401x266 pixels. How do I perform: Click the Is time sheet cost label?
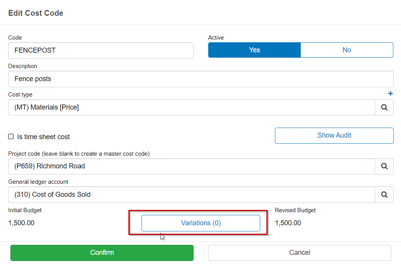coord(44,137)
